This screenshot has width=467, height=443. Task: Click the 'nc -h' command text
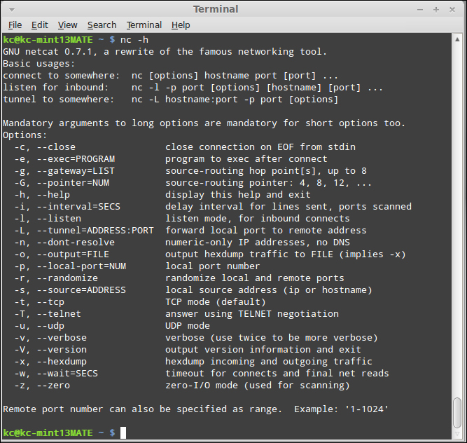(x=134, y=40)
